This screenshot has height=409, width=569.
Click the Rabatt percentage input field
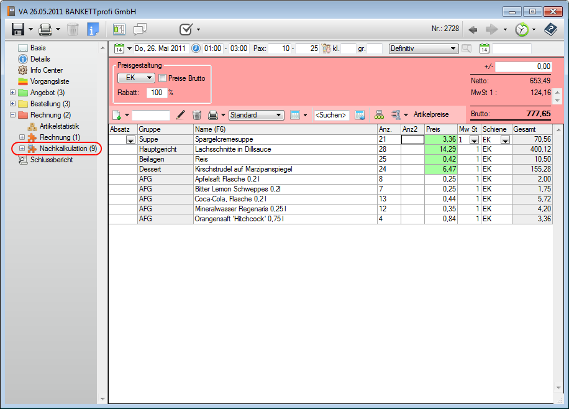click(x=156, y=93)
